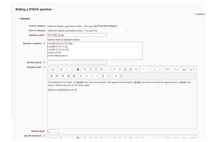Toggle underline in Question text toolbar
Screen dimensions: 221x142
pos(72,70)
